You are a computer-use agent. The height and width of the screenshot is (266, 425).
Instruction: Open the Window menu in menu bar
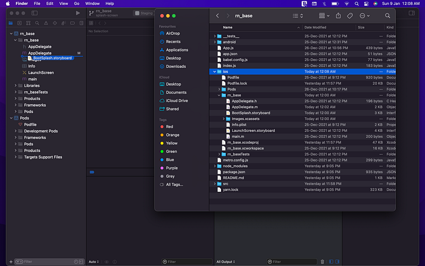pos(92,4)
